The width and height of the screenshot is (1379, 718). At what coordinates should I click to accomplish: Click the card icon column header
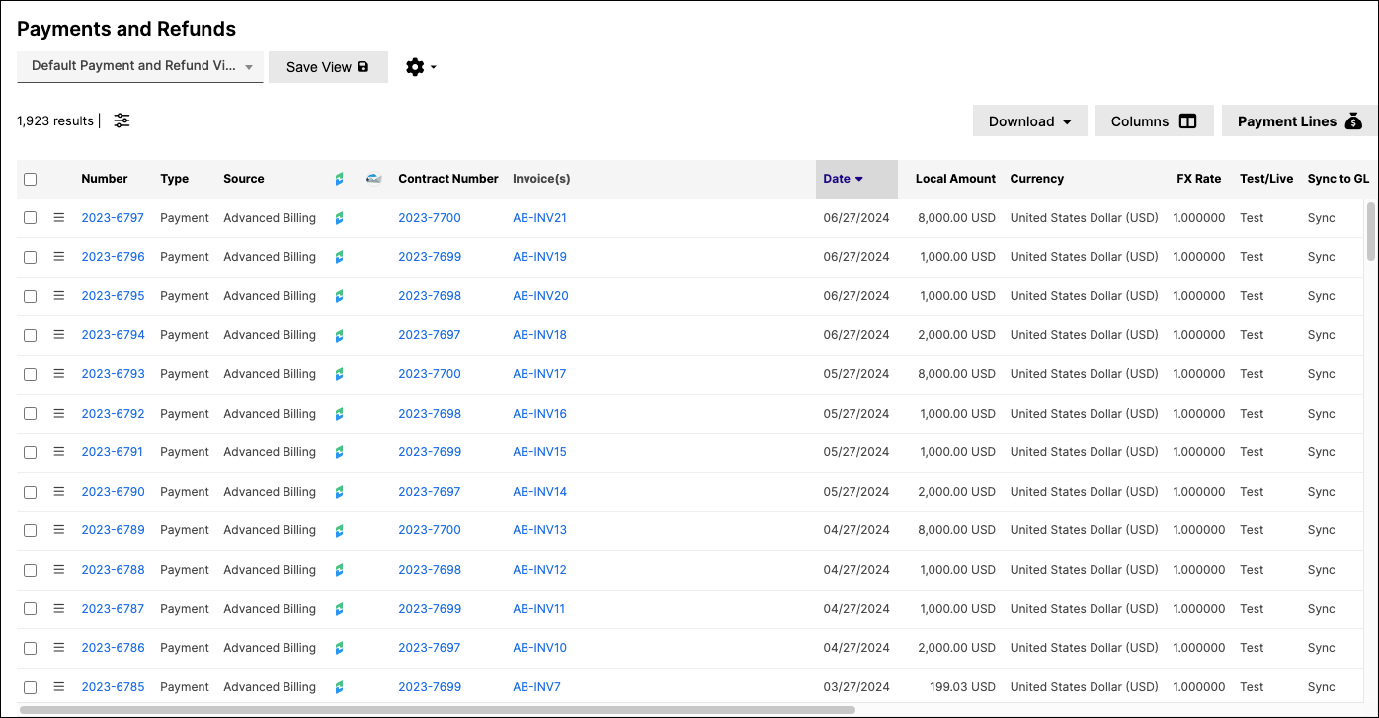(373, 179)
